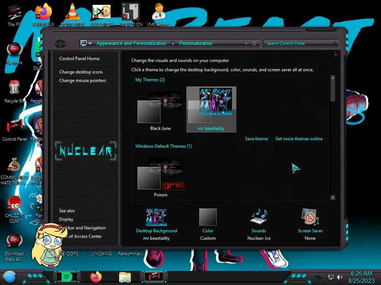Open the green notes app on taskbar

[x=67, y=277]
